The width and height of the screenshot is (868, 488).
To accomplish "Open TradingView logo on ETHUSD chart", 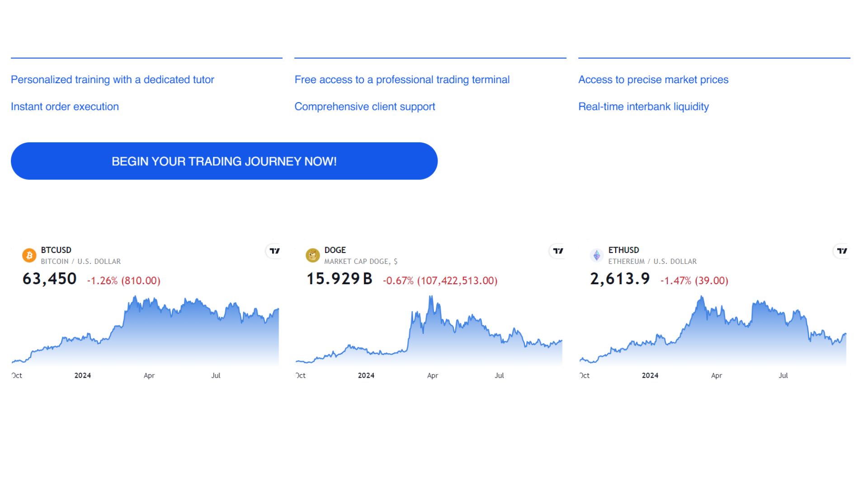I will point(842,251).
